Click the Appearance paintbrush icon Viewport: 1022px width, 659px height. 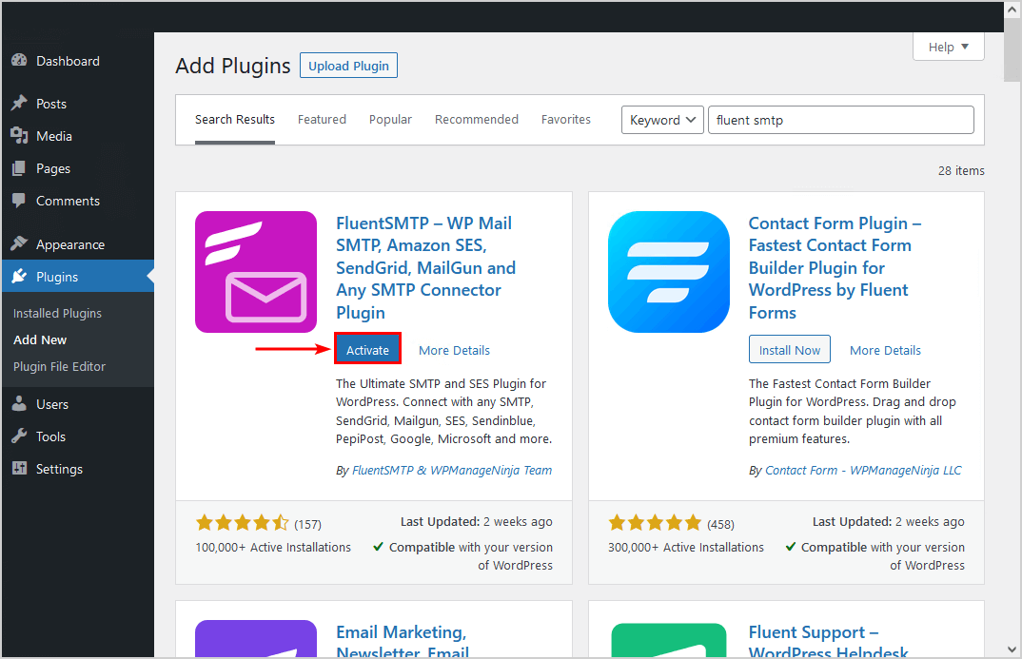click(x=20, y=243)
